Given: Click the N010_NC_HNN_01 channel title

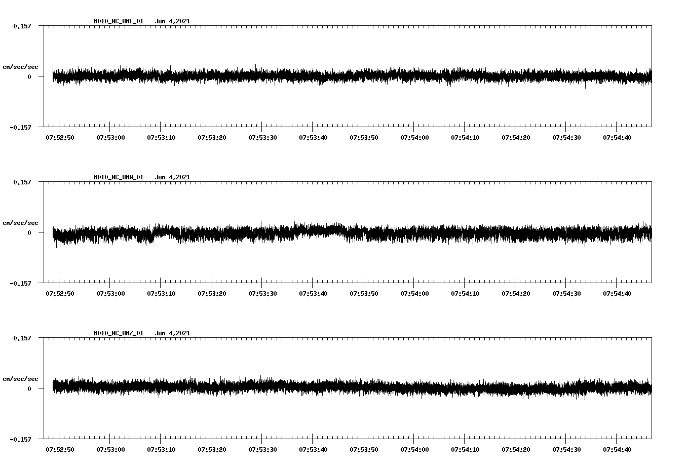Looking at the screenshot, I should click(x=119, y=177).
